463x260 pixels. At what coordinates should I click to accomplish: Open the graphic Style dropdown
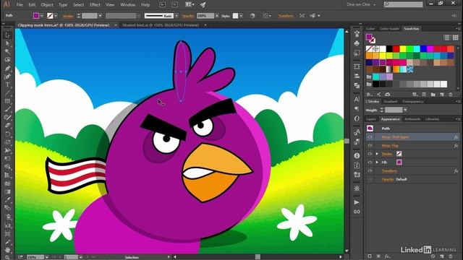click(241, 16)
